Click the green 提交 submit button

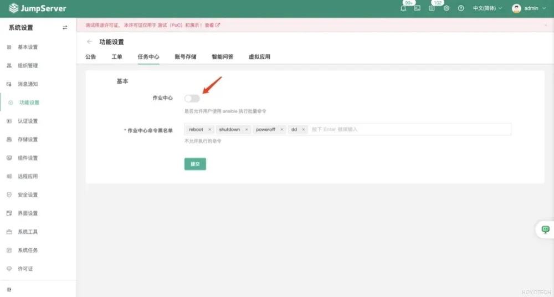click(195, 164)
